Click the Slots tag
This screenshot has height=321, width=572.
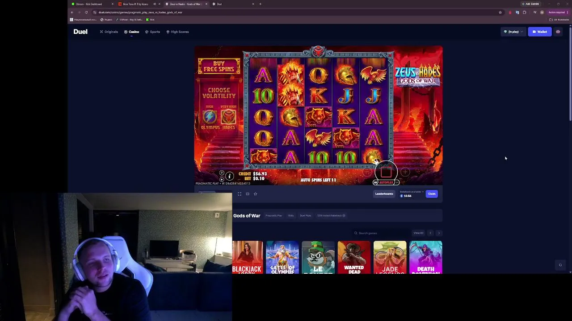pyautogui.click(x=291, y=216)
